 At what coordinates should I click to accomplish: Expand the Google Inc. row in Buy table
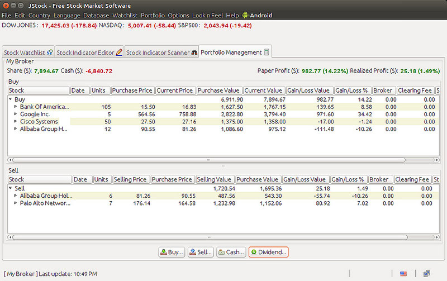15,114
